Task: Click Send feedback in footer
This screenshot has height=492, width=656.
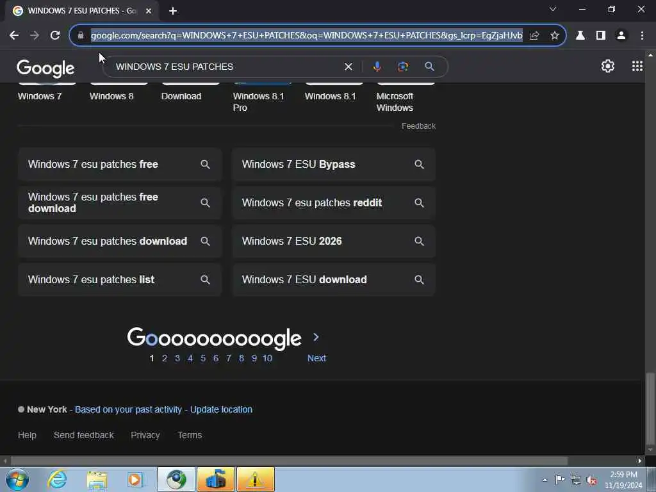Action: coord(84,435)
